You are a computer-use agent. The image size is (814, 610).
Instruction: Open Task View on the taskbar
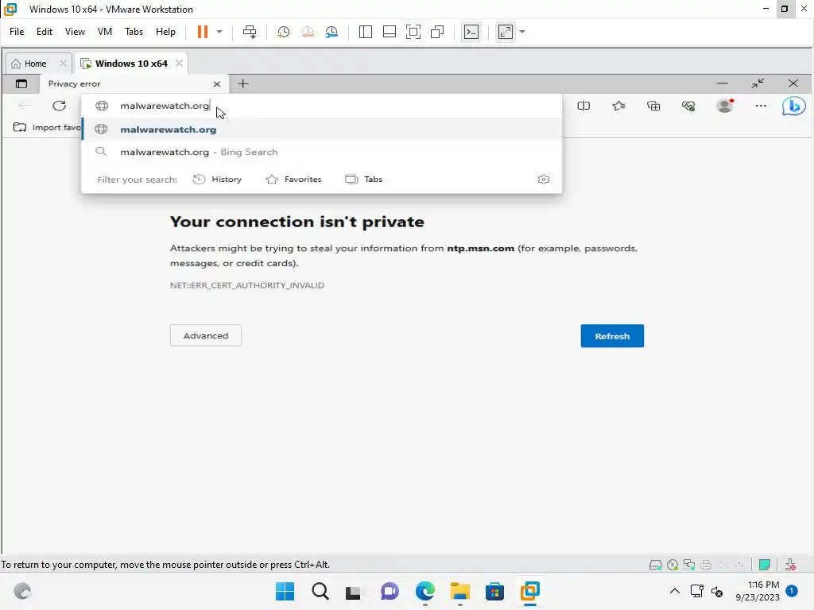(353, 592)
